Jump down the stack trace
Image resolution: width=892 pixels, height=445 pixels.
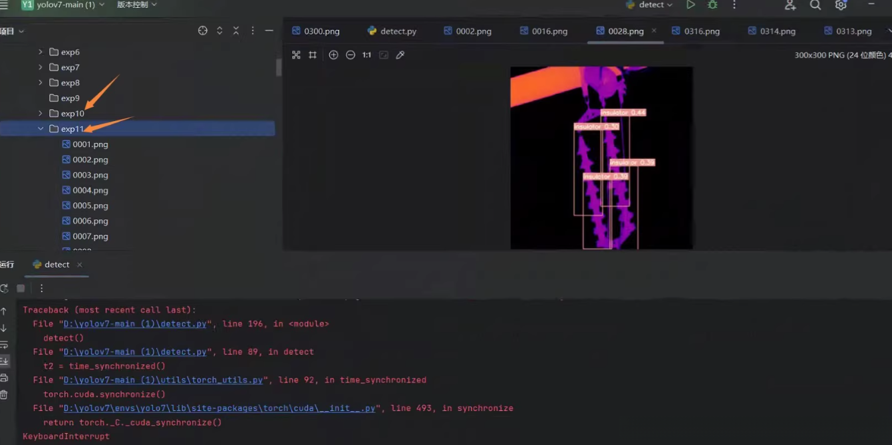(x=4, y=328)
